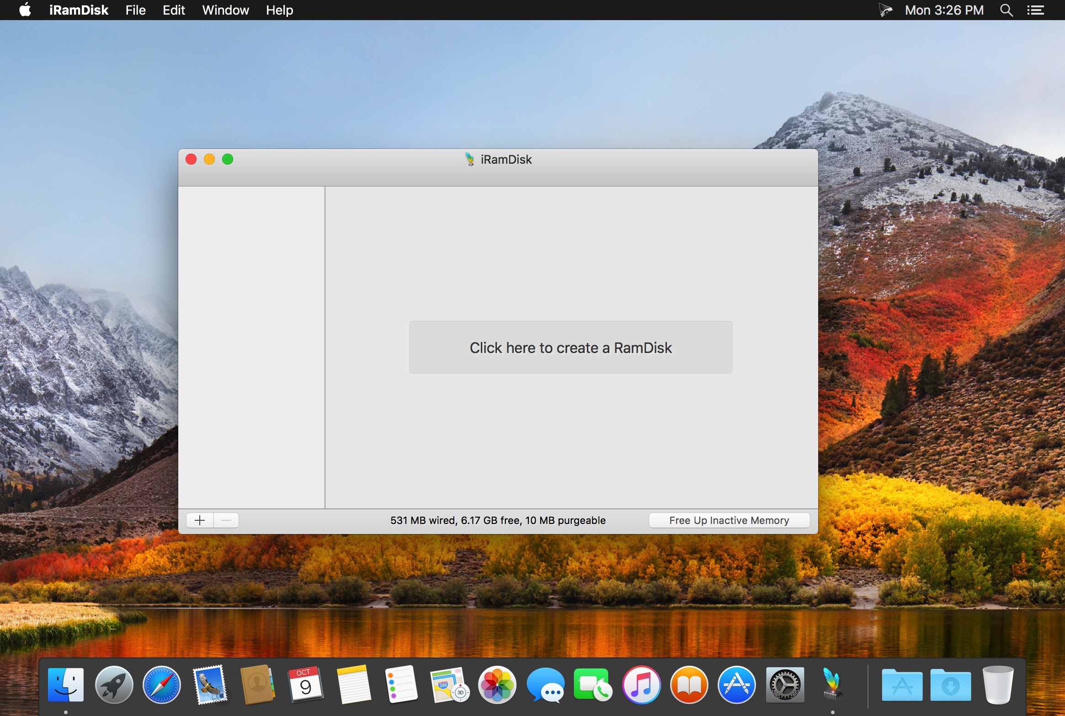Screen dimensions: 1065x716
Task: Open the Edit menu
Action: coord(174,10)
